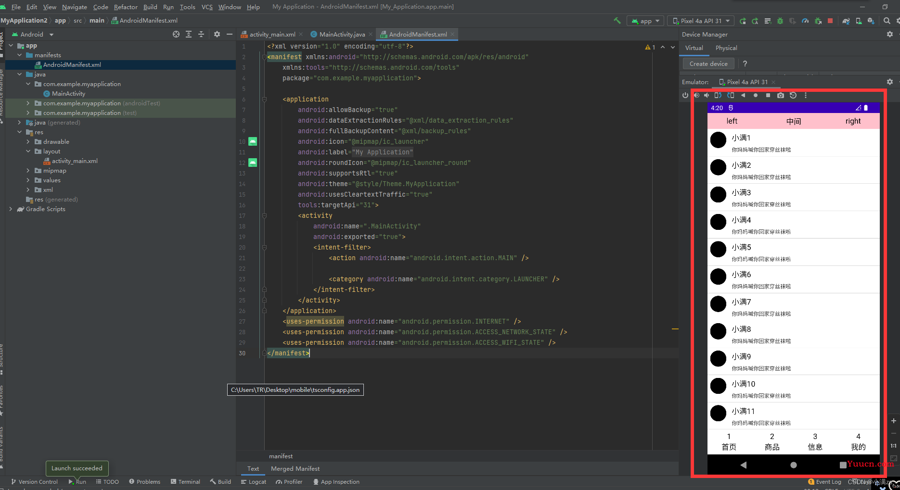Collapse all in Project panel
The width and height of the screenshot is (900, 490).
click(201, 34)
